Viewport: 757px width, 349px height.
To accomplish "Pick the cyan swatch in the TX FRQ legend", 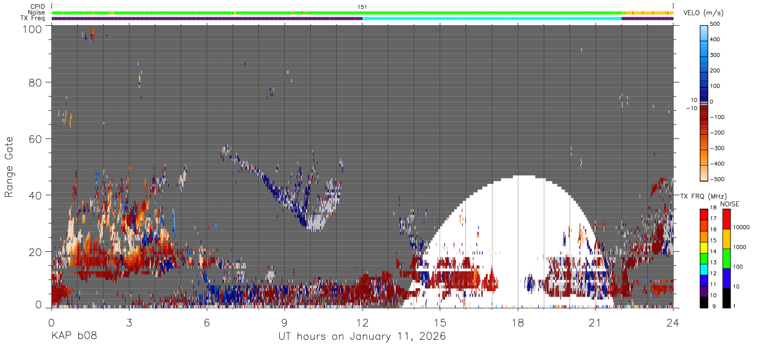I will tap(705, 268).
